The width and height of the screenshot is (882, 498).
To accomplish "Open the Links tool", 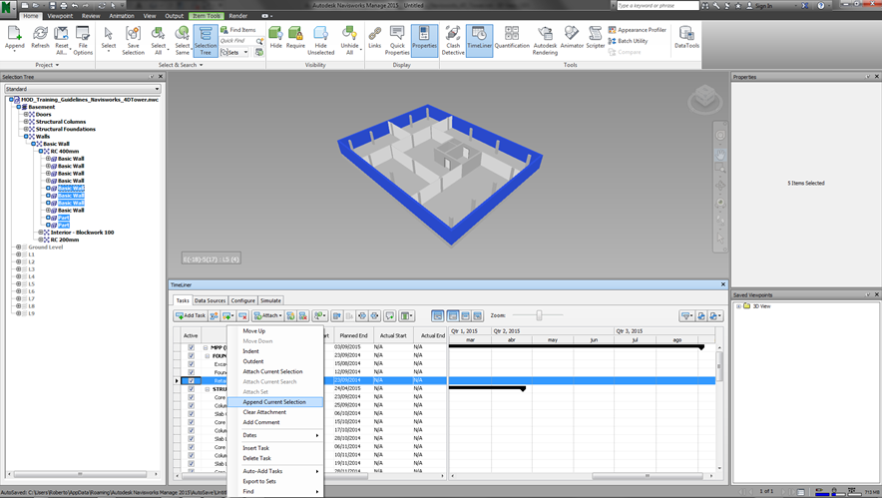I will (x=374, y=38).
